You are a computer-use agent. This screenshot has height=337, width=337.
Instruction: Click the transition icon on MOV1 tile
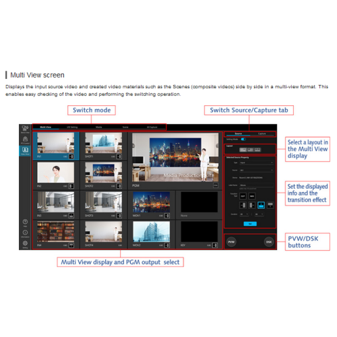(x=167, y=216)
